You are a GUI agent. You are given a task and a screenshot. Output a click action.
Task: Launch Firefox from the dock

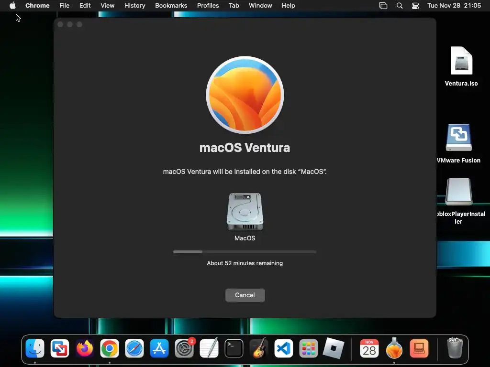[85, 348]
